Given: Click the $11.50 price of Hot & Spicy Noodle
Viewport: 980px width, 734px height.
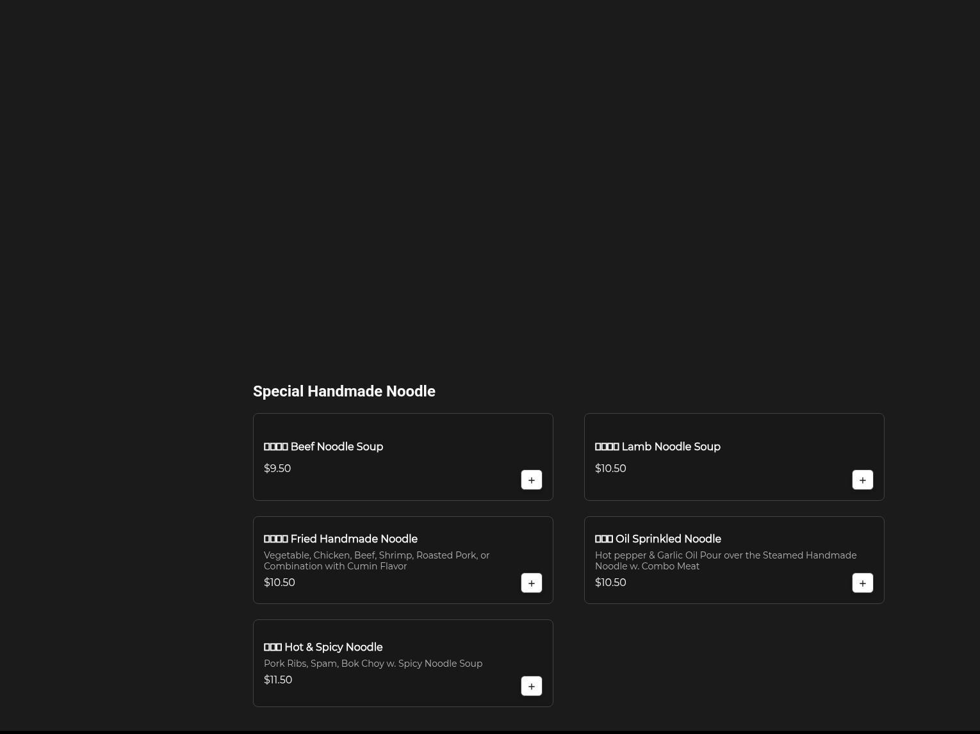Looking at the screenshot, I should pos(278,680).
